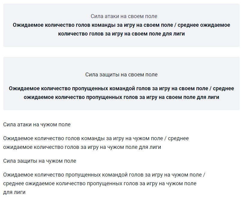
Task: Click the line 'ожидаемое количество голов за игру на чужом поле для лиги'
Action: pos(82,147)
